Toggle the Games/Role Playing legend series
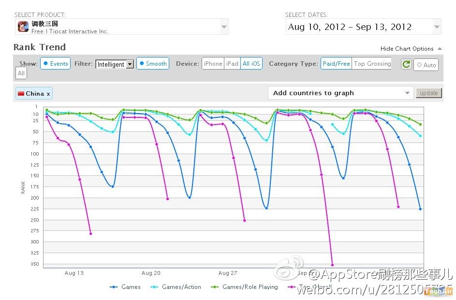This screenshot has height=300, width=456. click(x=244, y=287)
